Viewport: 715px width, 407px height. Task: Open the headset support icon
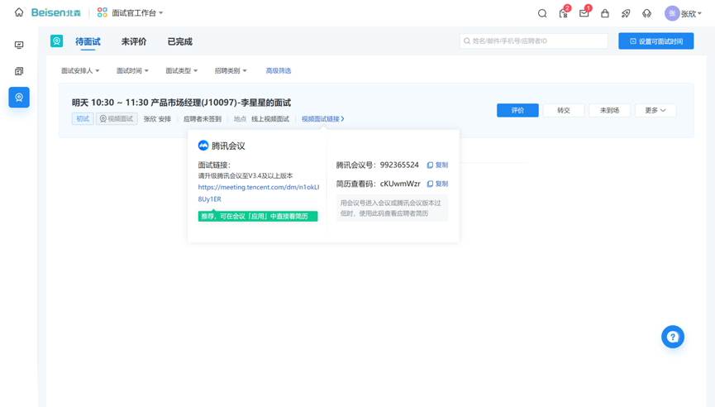[646, 13]
